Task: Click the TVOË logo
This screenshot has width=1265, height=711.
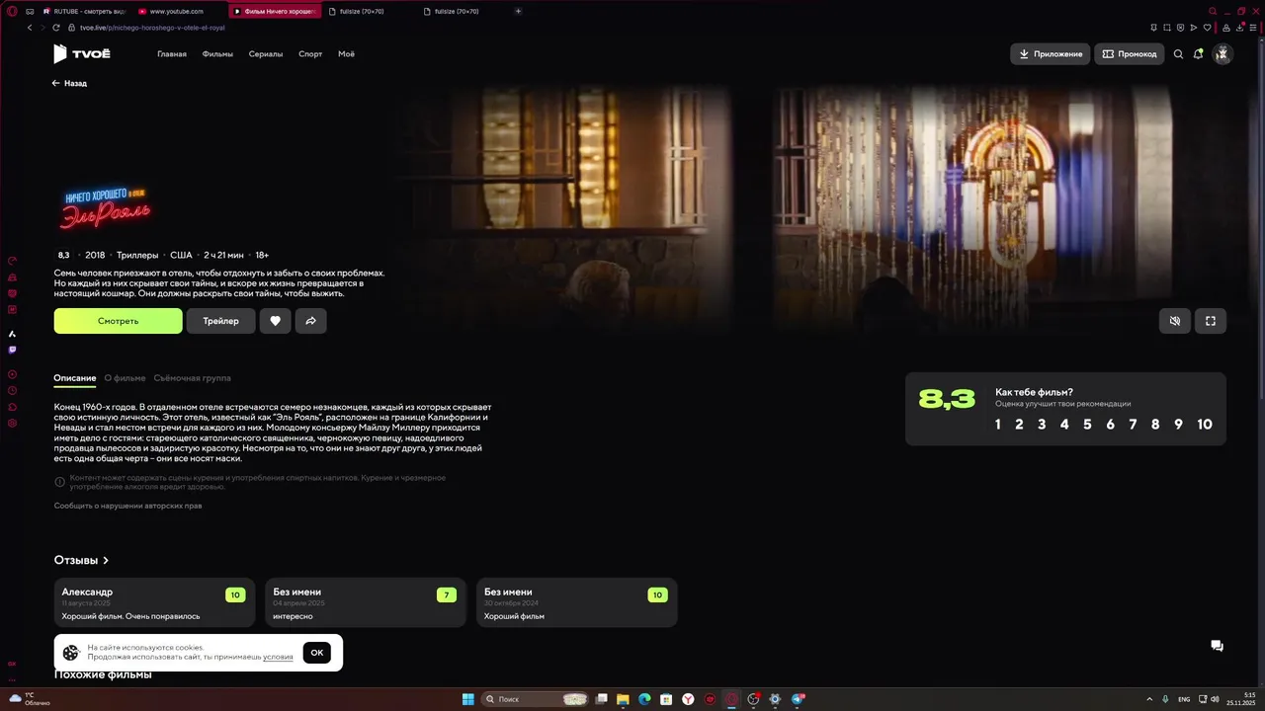Action: point(82,54)
